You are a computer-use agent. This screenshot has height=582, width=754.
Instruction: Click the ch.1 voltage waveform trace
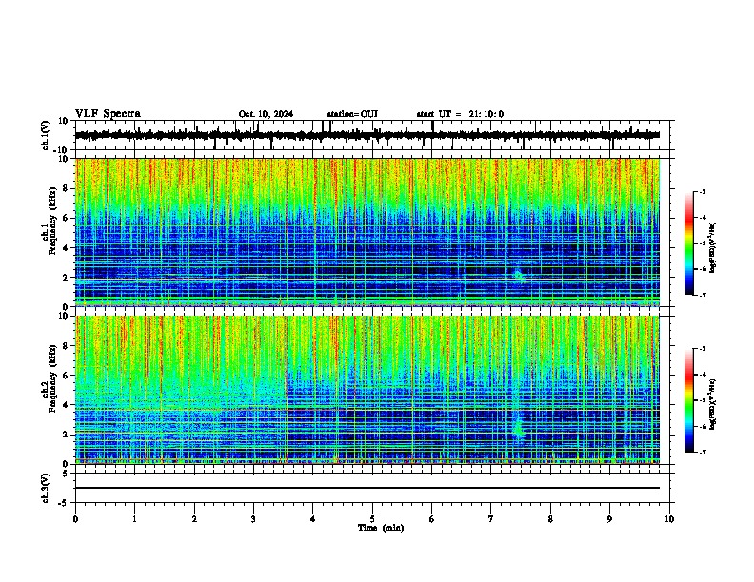[367, 135]
